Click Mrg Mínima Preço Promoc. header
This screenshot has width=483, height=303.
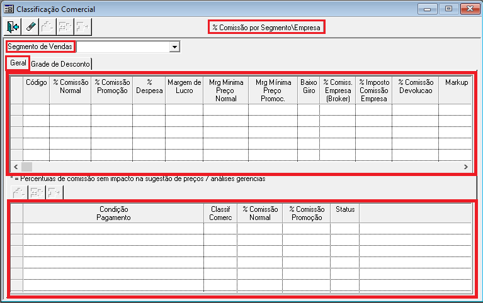click(x=273, y=91)
